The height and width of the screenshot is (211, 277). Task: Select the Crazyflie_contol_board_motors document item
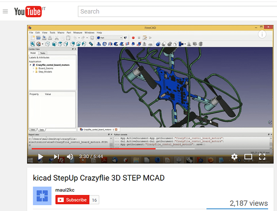(53, 65)
